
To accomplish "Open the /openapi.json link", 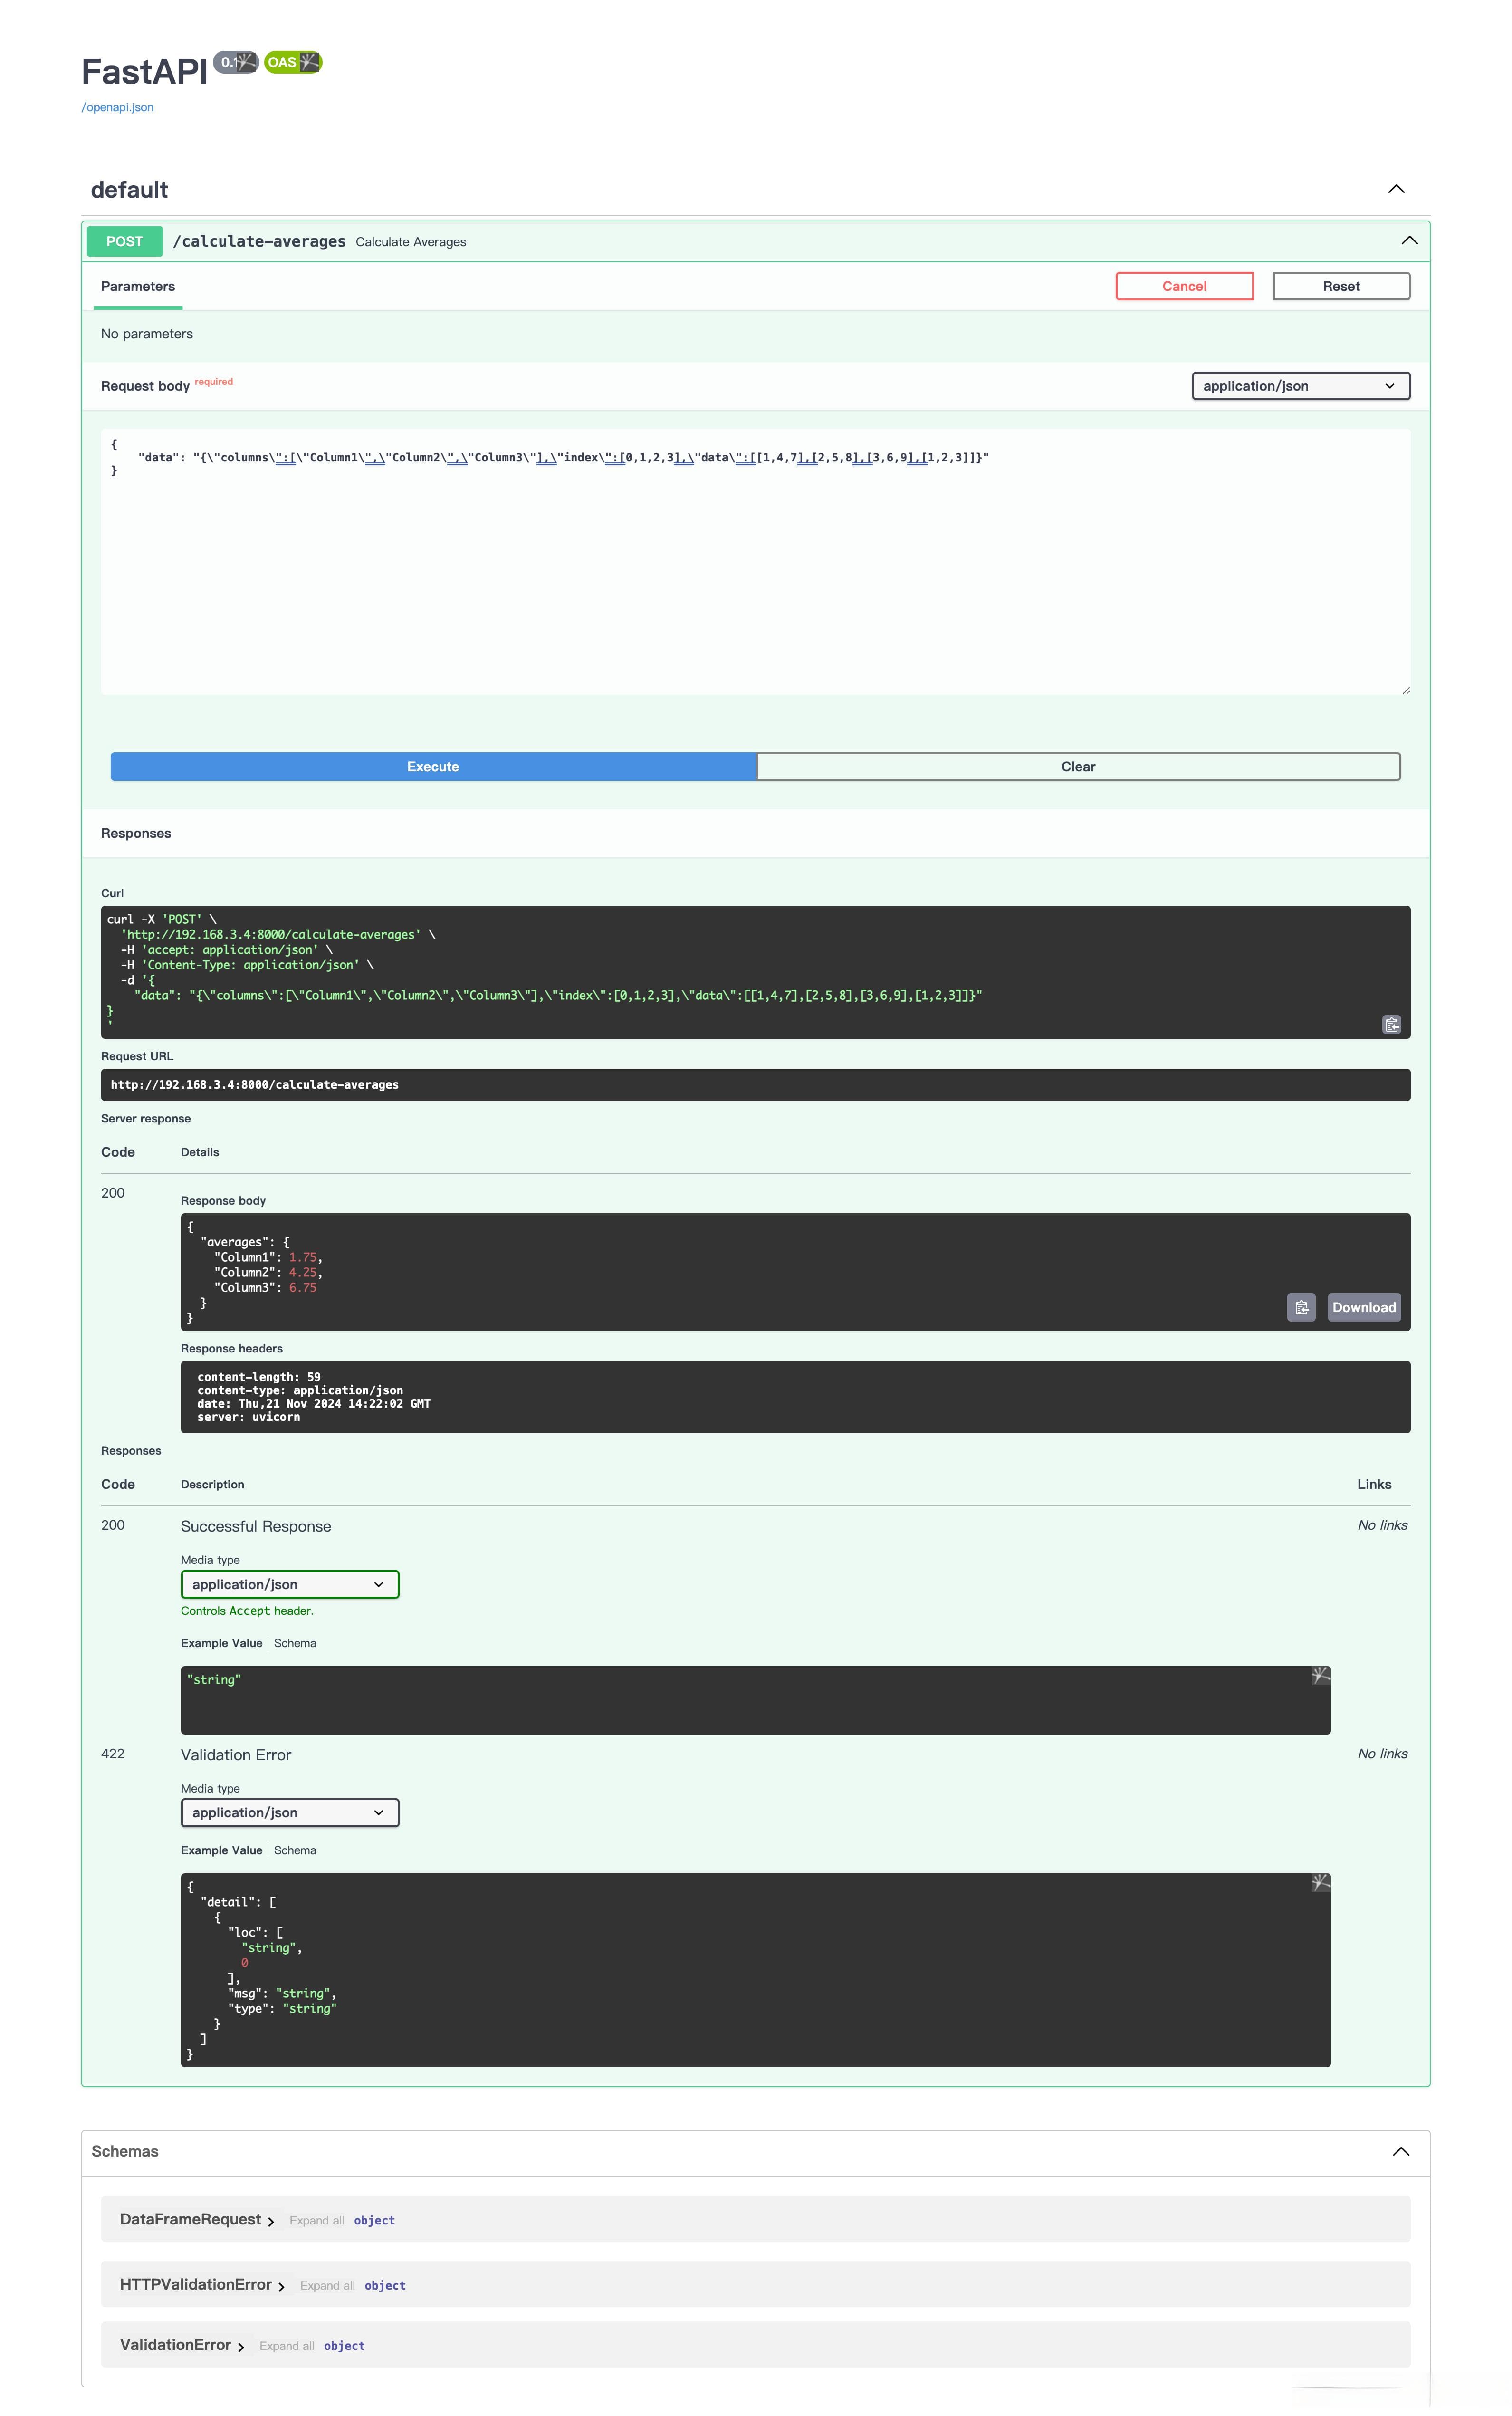I will (117, 107).
